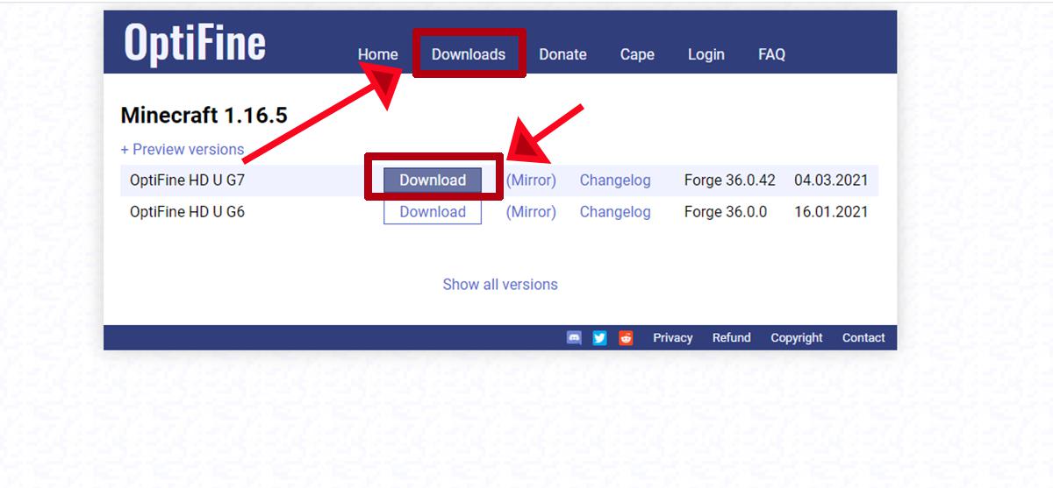Screen dimensions: 1053x488
Task: Click the Forge 36.0.42 cell
Action: (x=730, y=180)
